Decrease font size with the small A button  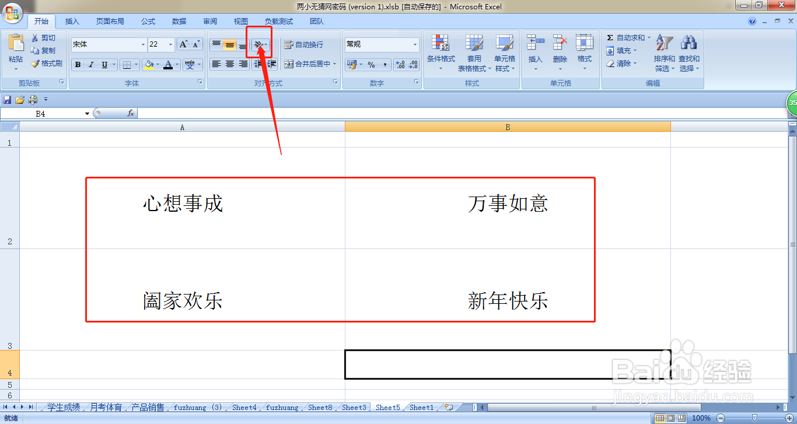196,44
